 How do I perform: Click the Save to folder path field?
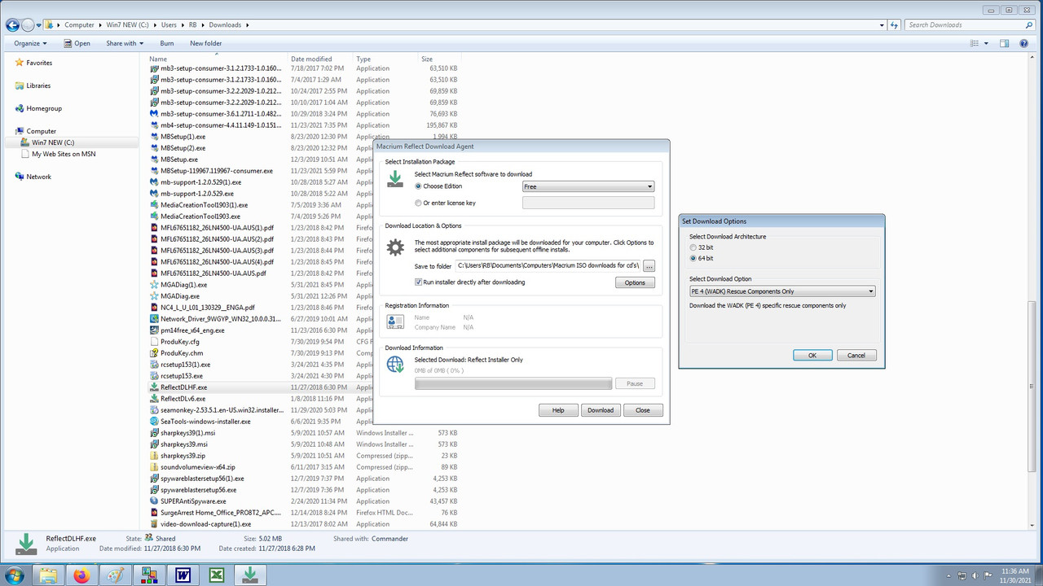548,266
